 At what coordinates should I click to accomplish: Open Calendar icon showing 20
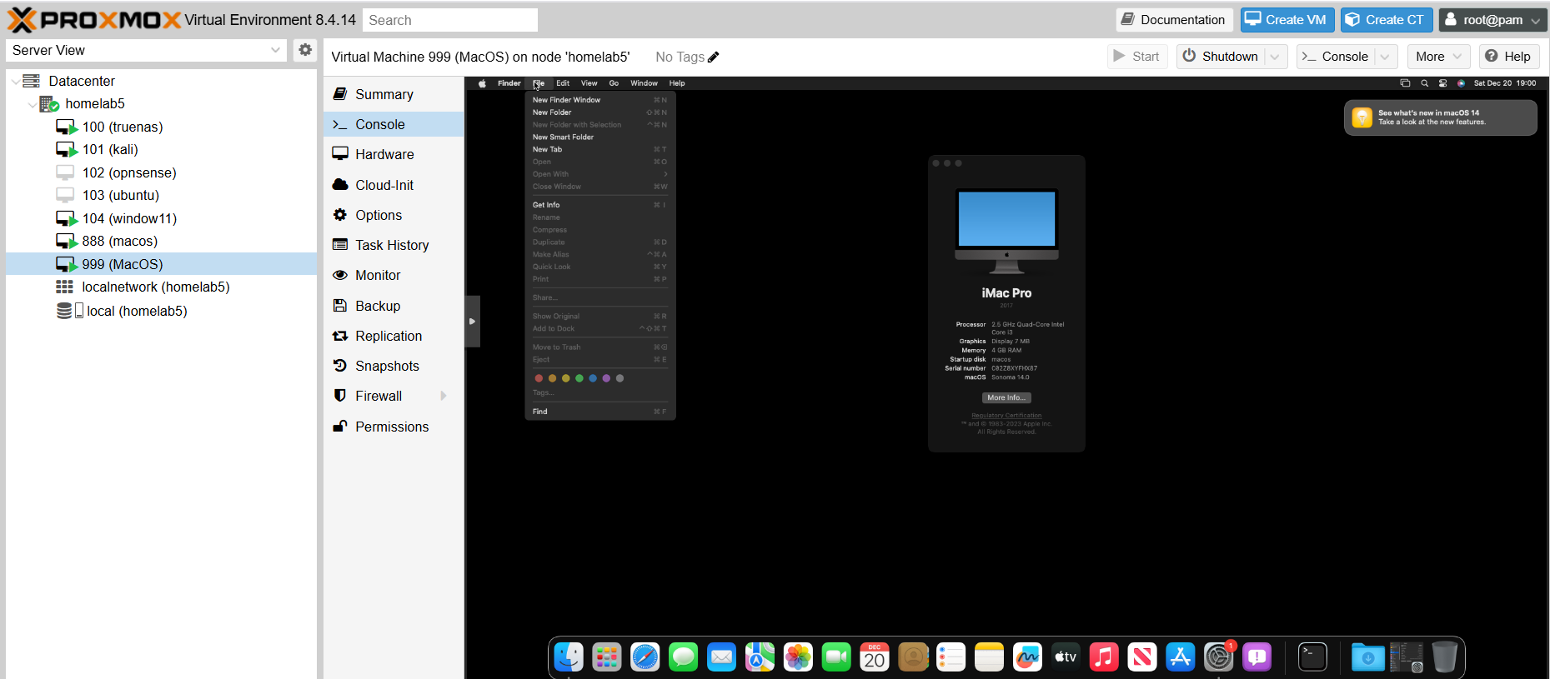click(875, 657)
